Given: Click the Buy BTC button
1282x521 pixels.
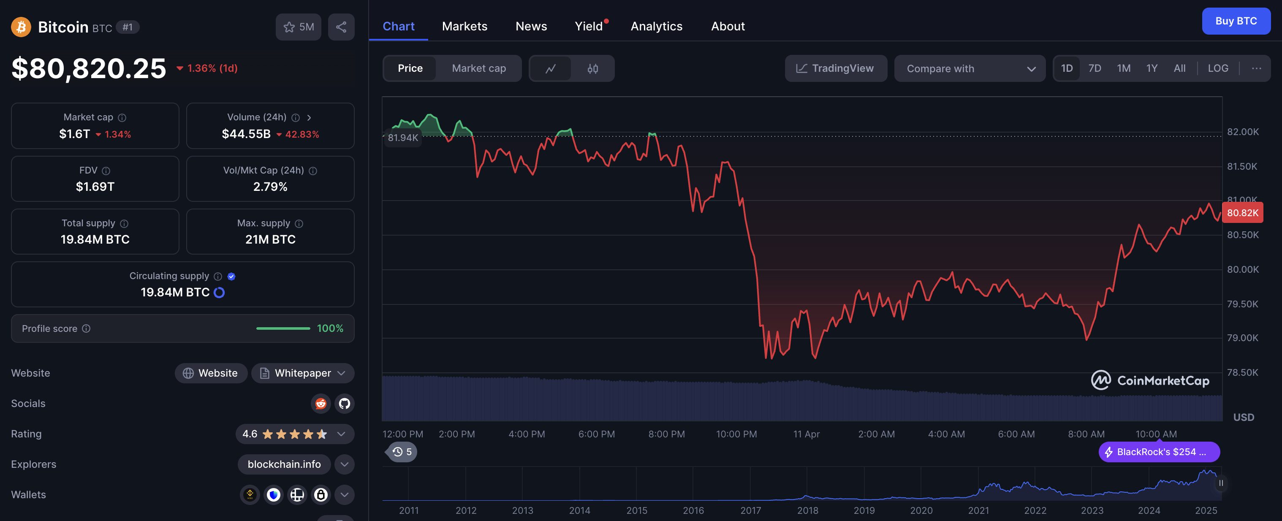Looking at the screenshot, I should (x=1236, y=21).
